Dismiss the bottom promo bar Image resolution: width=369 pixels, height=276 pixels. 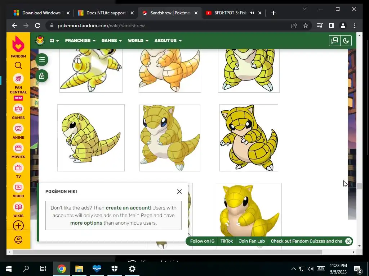(x=348, y=241)
